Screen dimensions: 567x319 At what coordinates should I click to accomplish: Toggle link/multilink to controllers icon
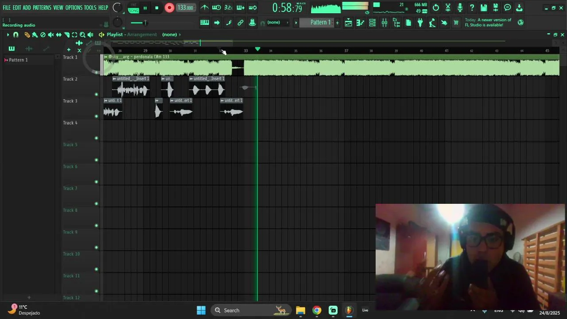click(241, 23)
